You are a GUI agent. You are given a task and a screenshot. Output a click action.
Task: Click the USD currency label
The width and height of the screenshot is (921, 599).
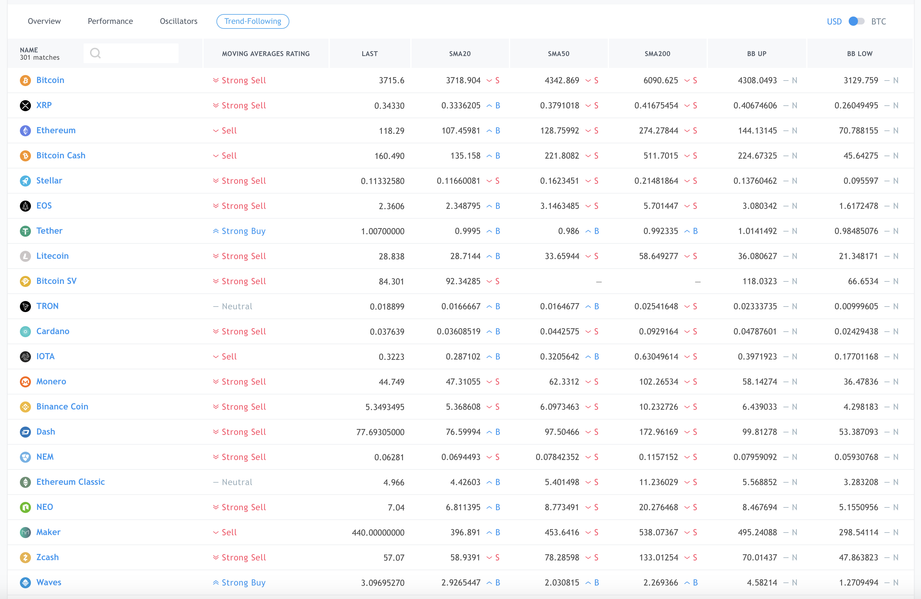click(834, 22)
